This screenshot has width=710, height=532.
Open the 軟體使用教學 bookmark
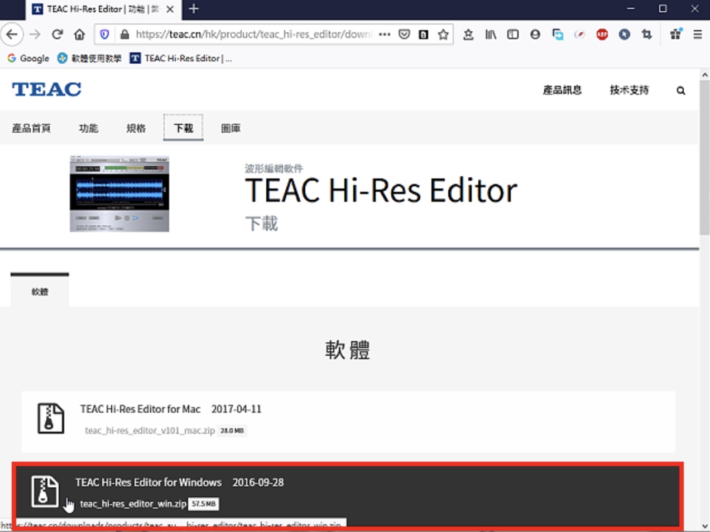(x=89, y=58)
